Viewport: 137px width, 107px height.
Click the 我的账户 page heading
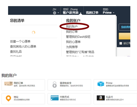click(x=9, y=75)
